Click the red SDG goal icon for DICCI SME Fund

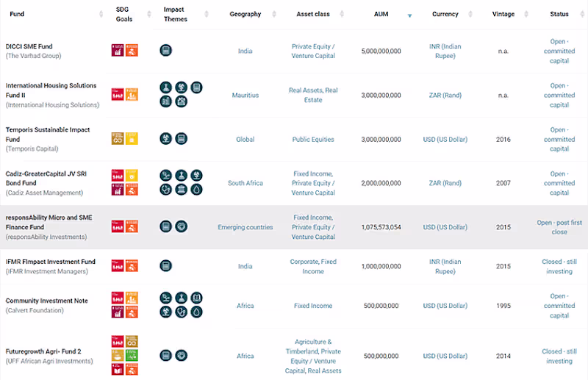click(117, 51)
